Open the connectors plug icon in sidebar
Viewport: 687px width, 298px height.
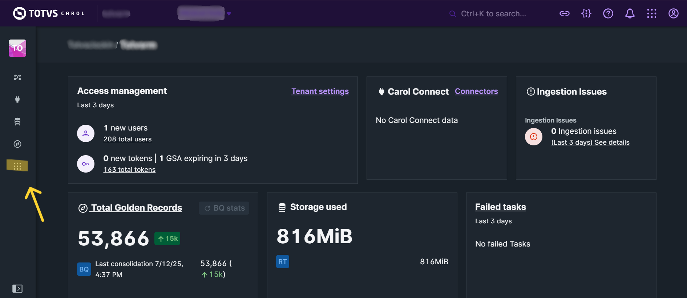coord(17,99)
